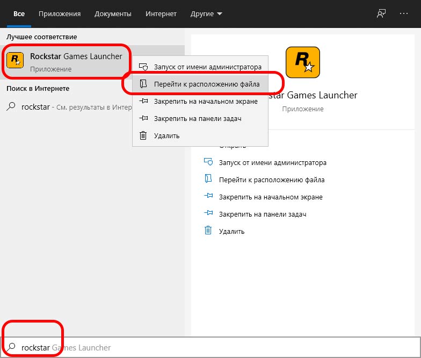Expand the "Другие" dropdown
The width and height of the screenshot is (421, 358).
206,14
